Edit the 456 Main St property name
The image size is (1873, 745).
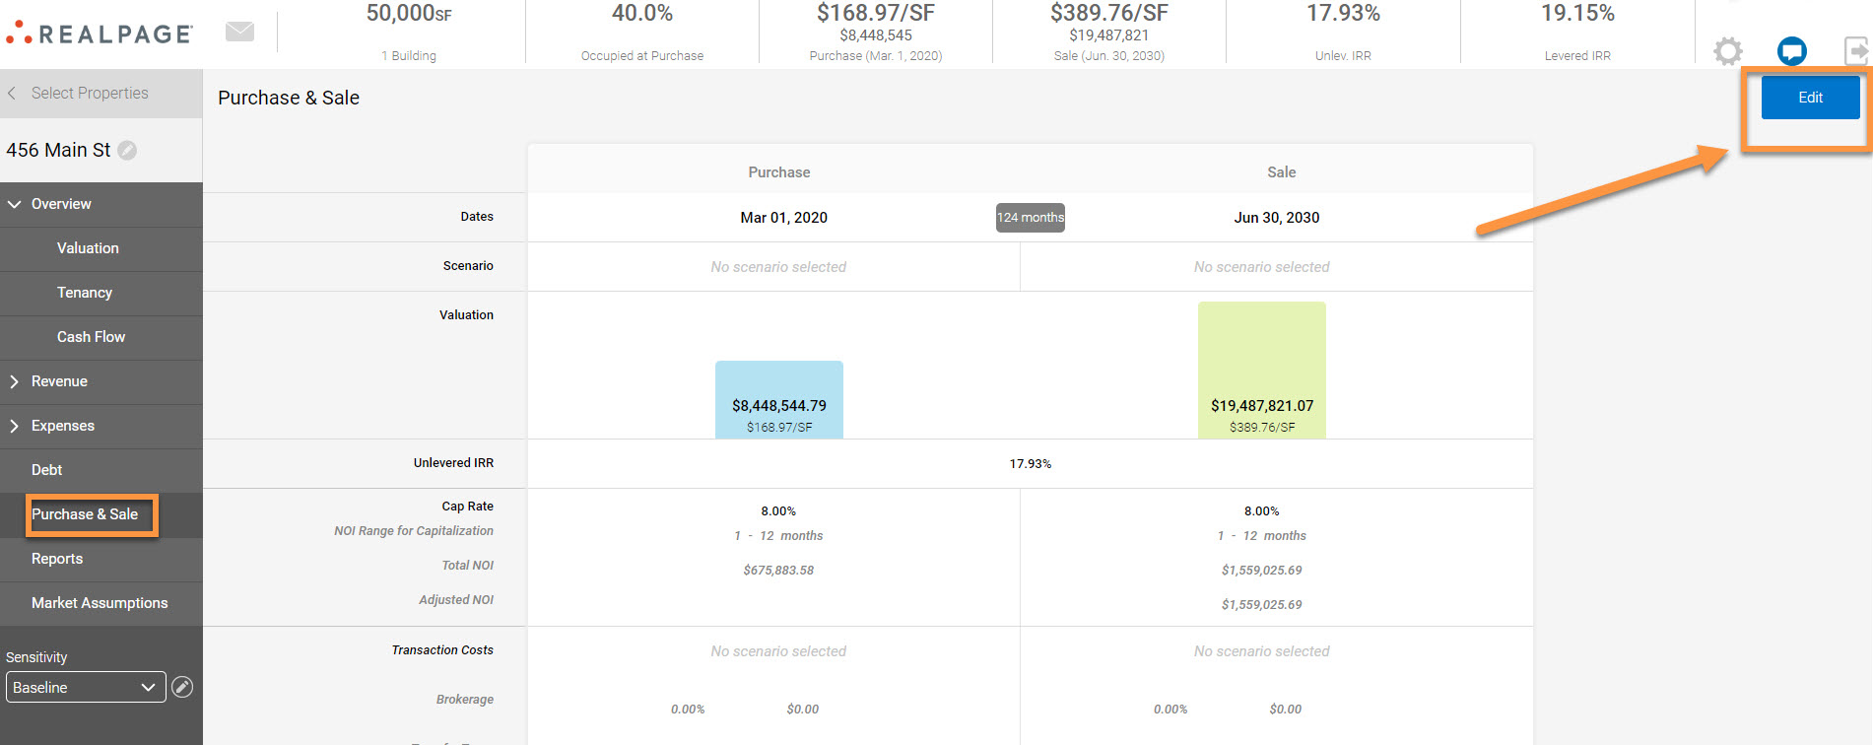point(127,150)
